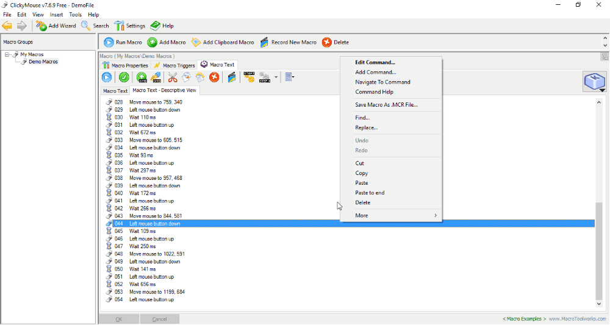The height and width of the screenshot is (325, 610).
Task: Click the clapperboard record icon in the editor toolbar
Action: 232,77
